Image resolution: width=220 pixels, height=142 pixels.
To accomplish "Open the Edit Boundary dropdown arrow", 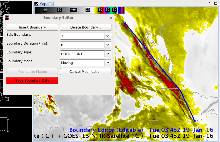I will [x=108, y=36].
